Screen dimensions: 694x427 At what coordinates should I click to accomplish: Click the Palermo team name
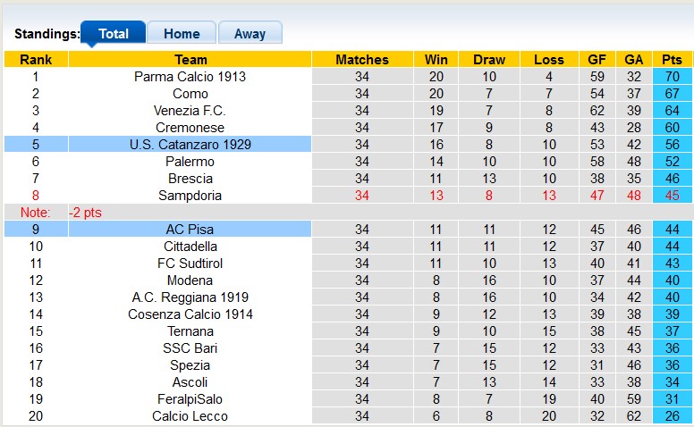tap(190, 162)
